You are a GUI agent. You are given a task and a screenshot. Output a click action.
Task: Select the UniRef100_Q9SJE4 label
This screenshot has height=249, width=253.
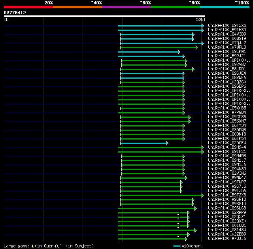(x=227, y=74)
